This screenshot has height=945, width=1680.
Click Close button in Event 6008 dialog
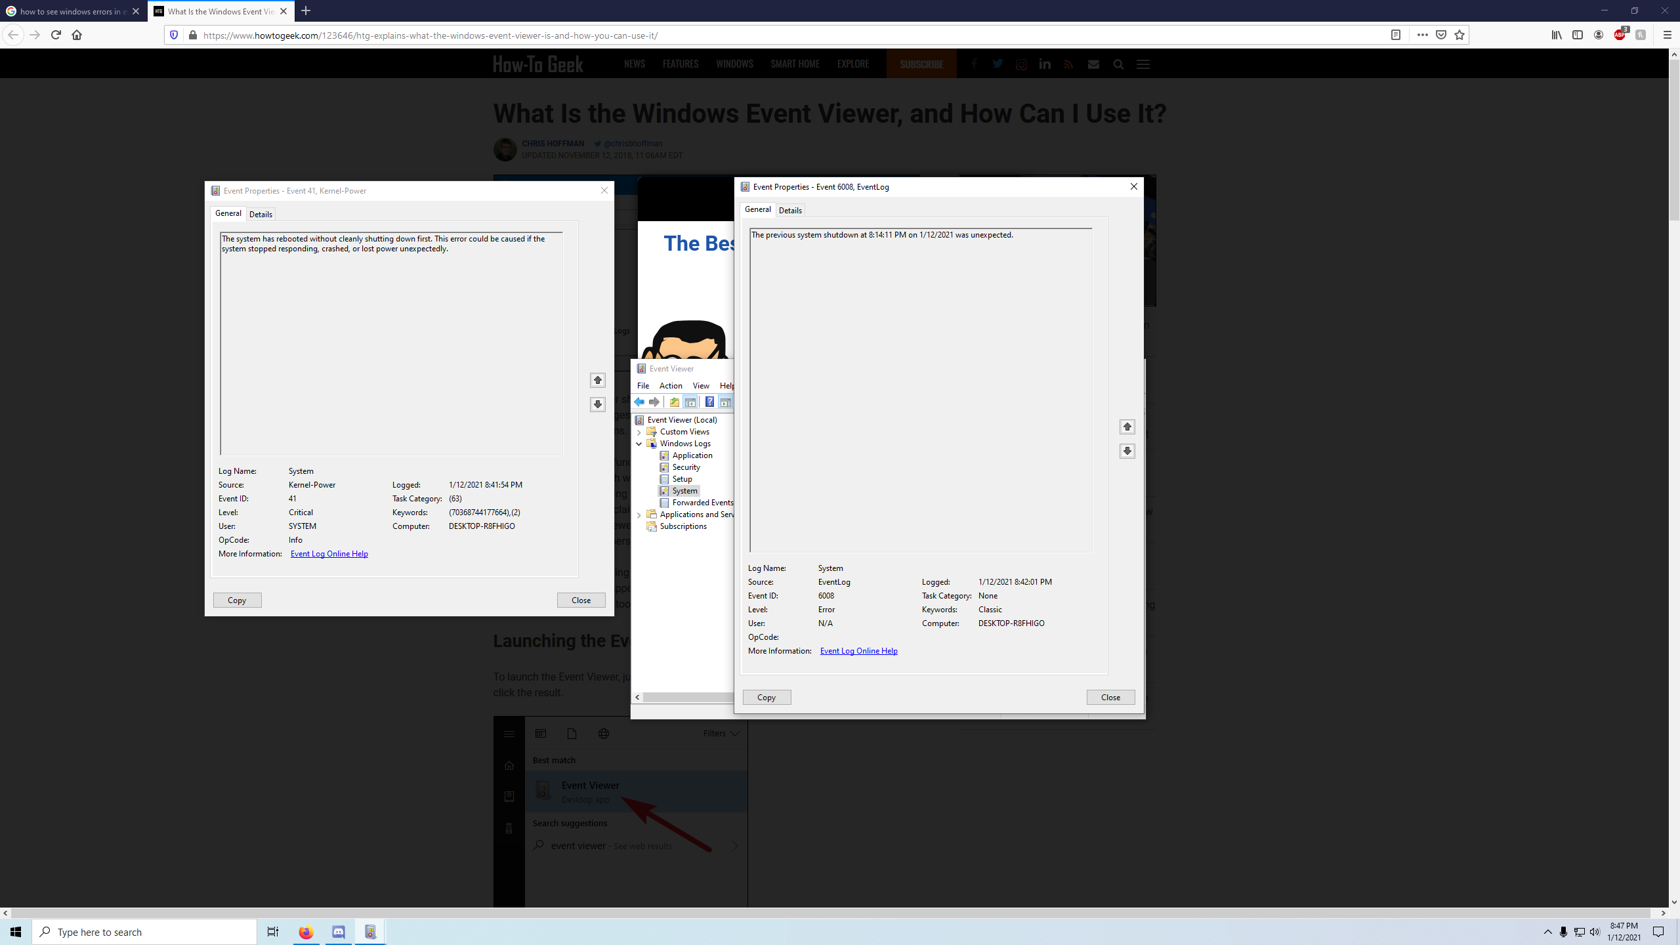pos(1110,698)
